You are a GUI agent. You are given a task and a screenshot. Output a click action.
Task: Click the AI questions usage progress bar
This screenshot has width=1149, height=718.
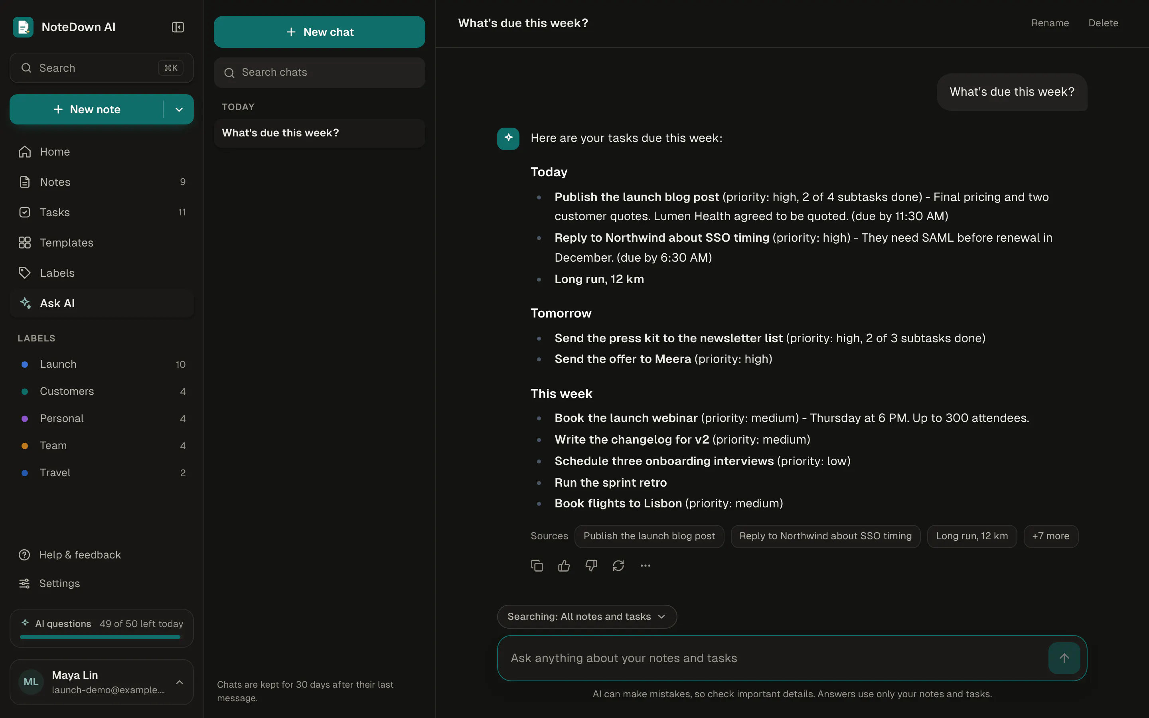102,637
